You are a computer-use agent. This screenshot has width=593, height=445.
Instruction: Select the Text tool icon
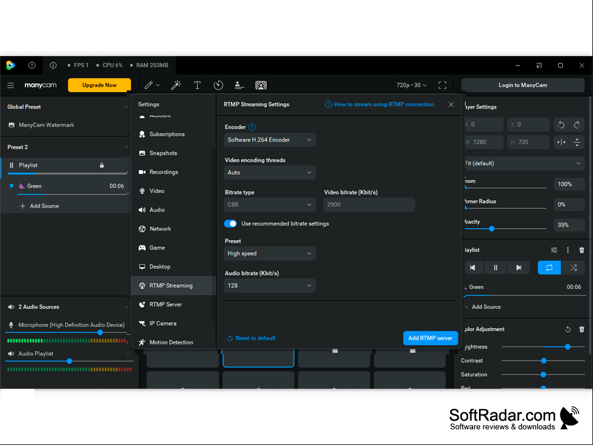(197, 85)
